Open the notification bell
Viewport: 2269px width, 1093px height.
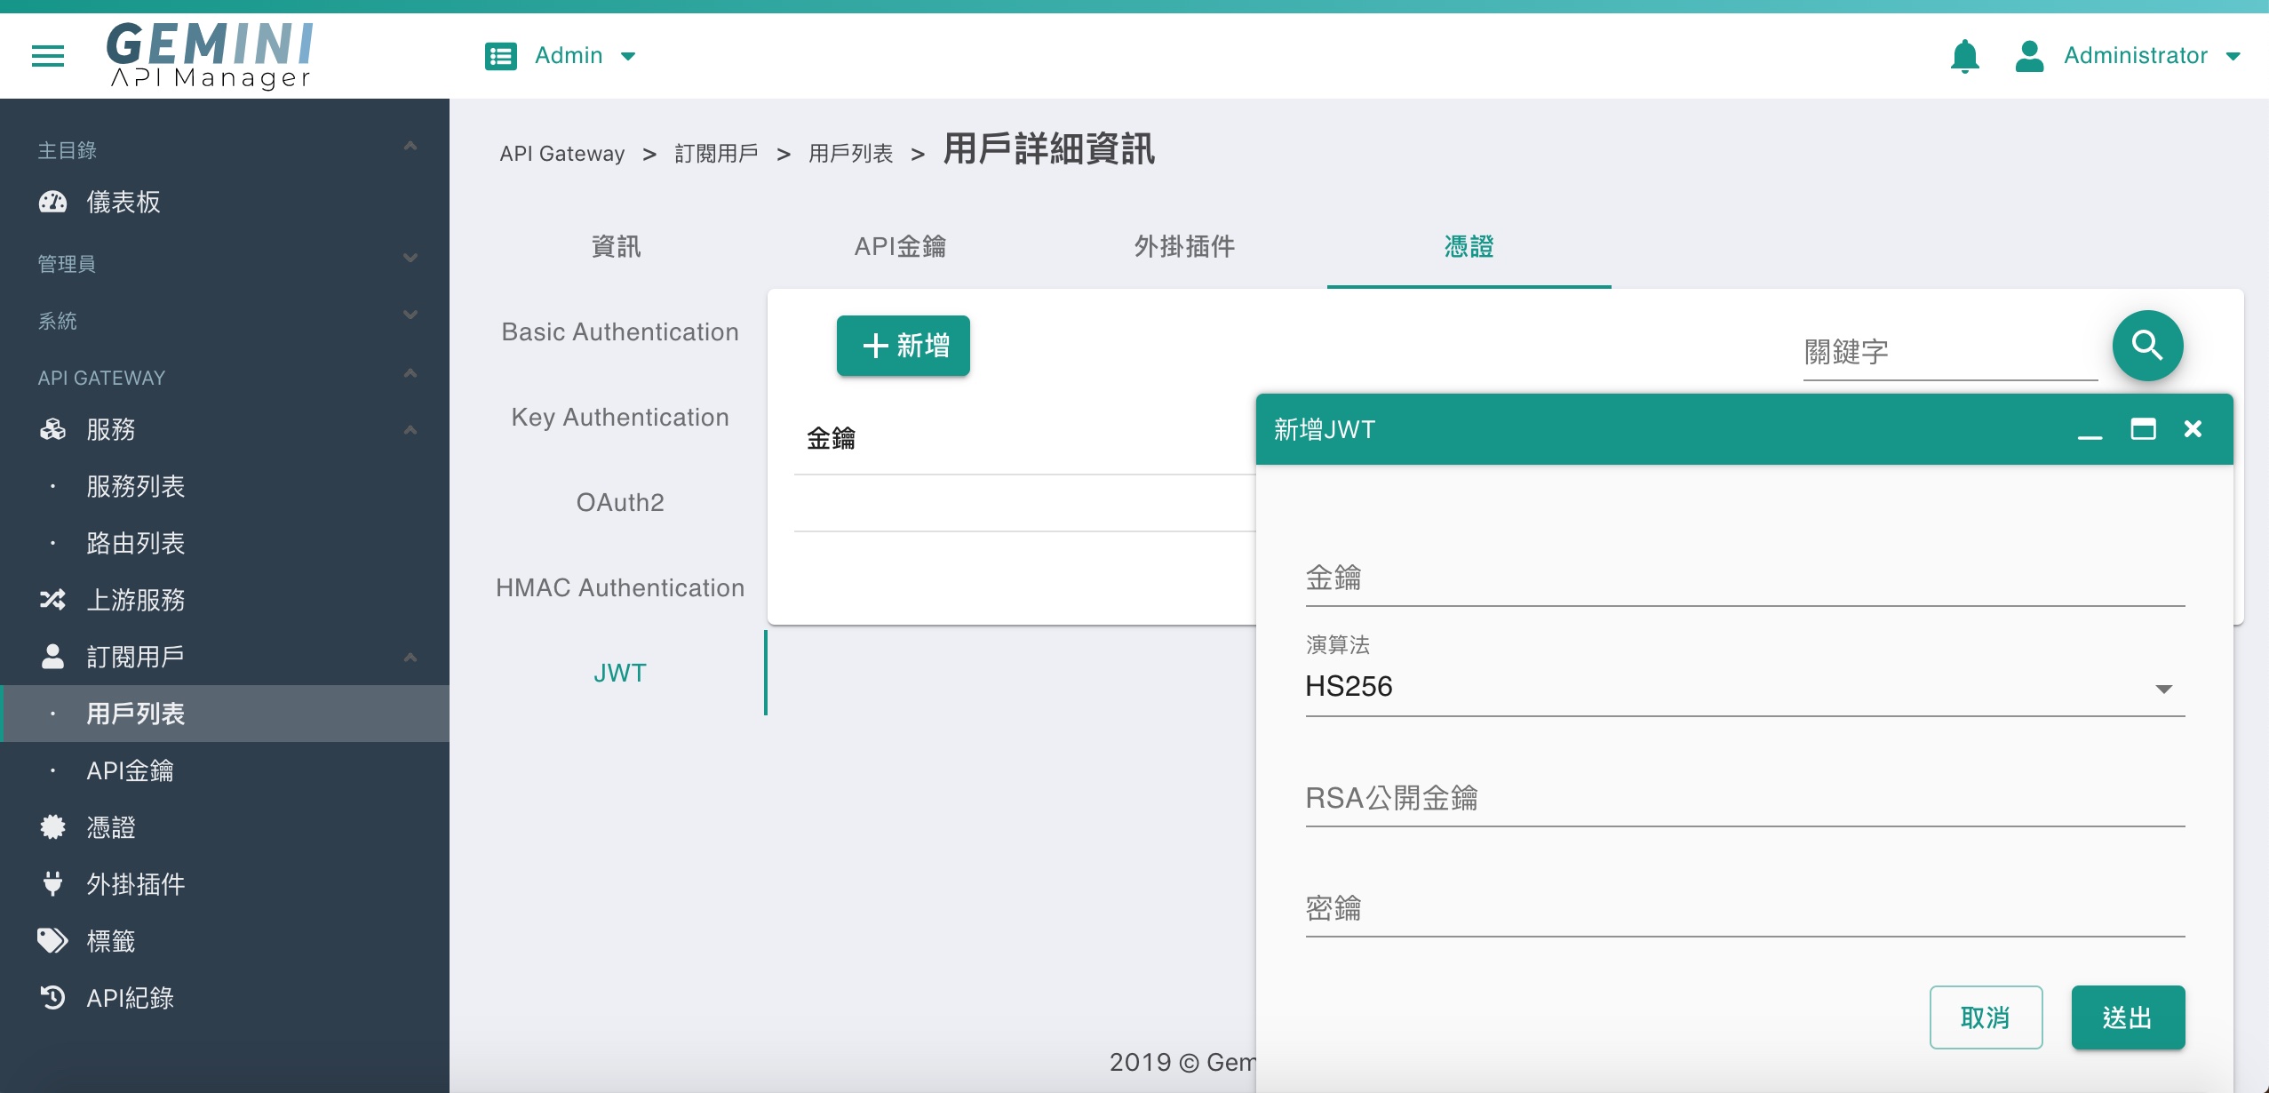coord(1964,56)
